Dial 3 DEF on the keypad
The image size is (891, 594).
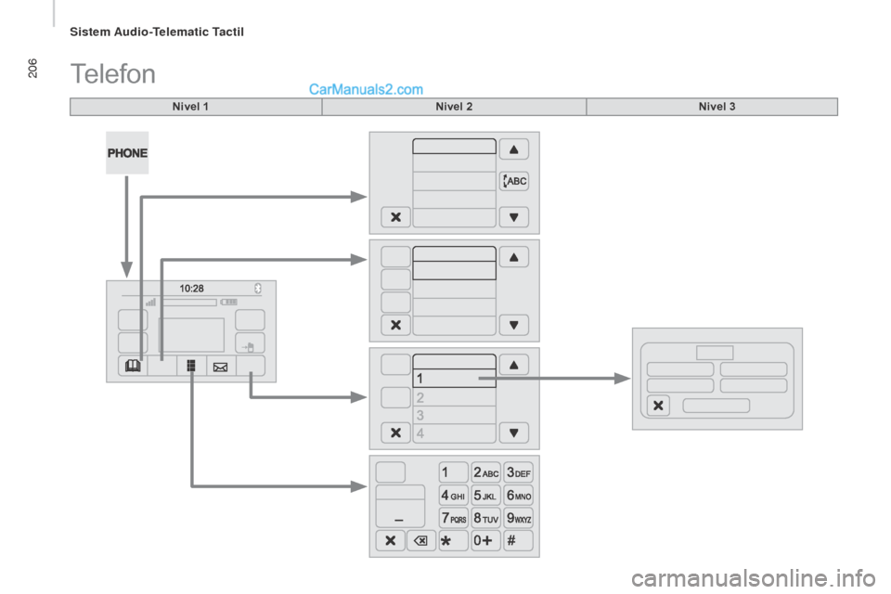[518, 472]
